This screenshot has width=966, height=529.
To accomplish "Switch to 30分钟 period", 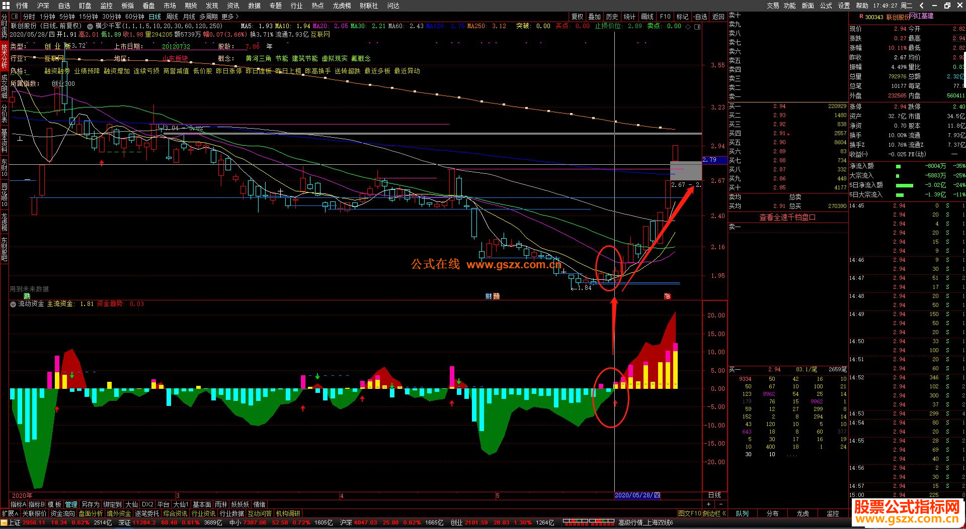I will pyautogui.click(x=112, y=17).
